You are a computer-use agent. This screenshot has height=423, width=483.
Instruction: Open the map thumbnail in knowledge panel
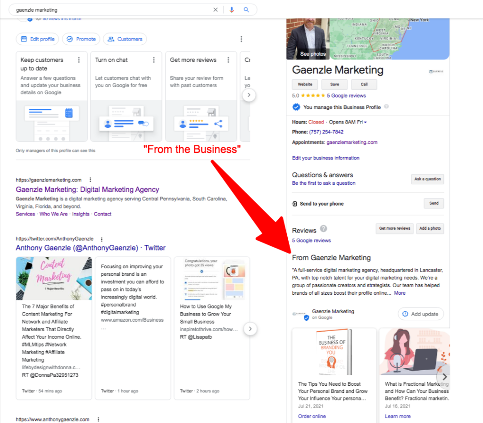tap(390, 39)
